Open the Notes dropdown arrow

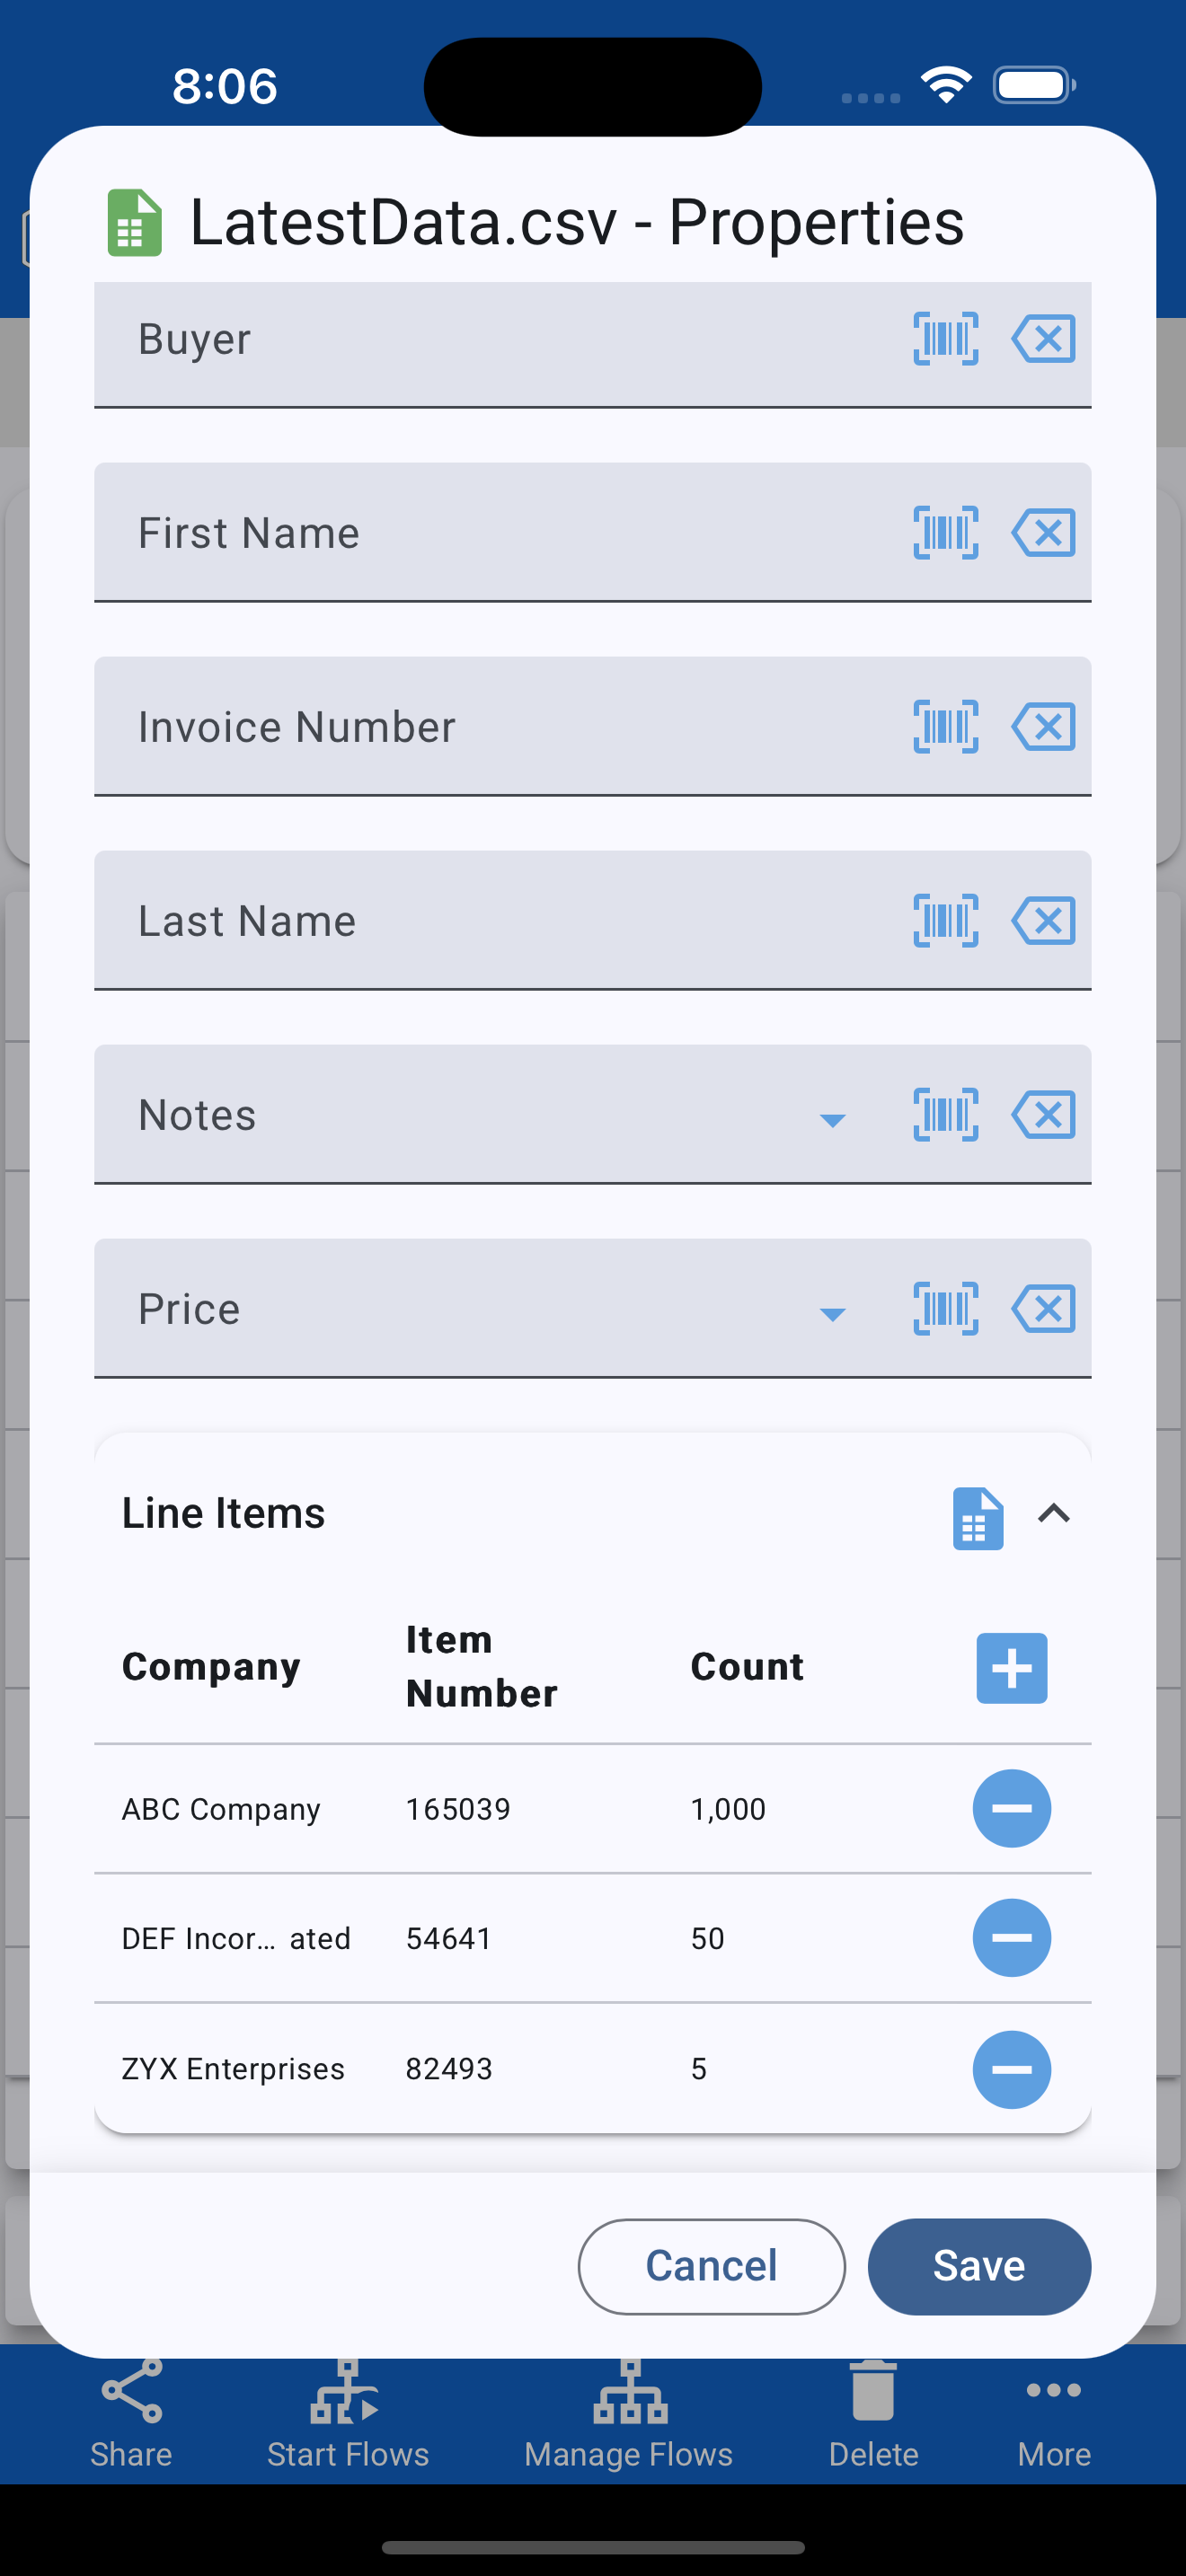pos(832,1120)
